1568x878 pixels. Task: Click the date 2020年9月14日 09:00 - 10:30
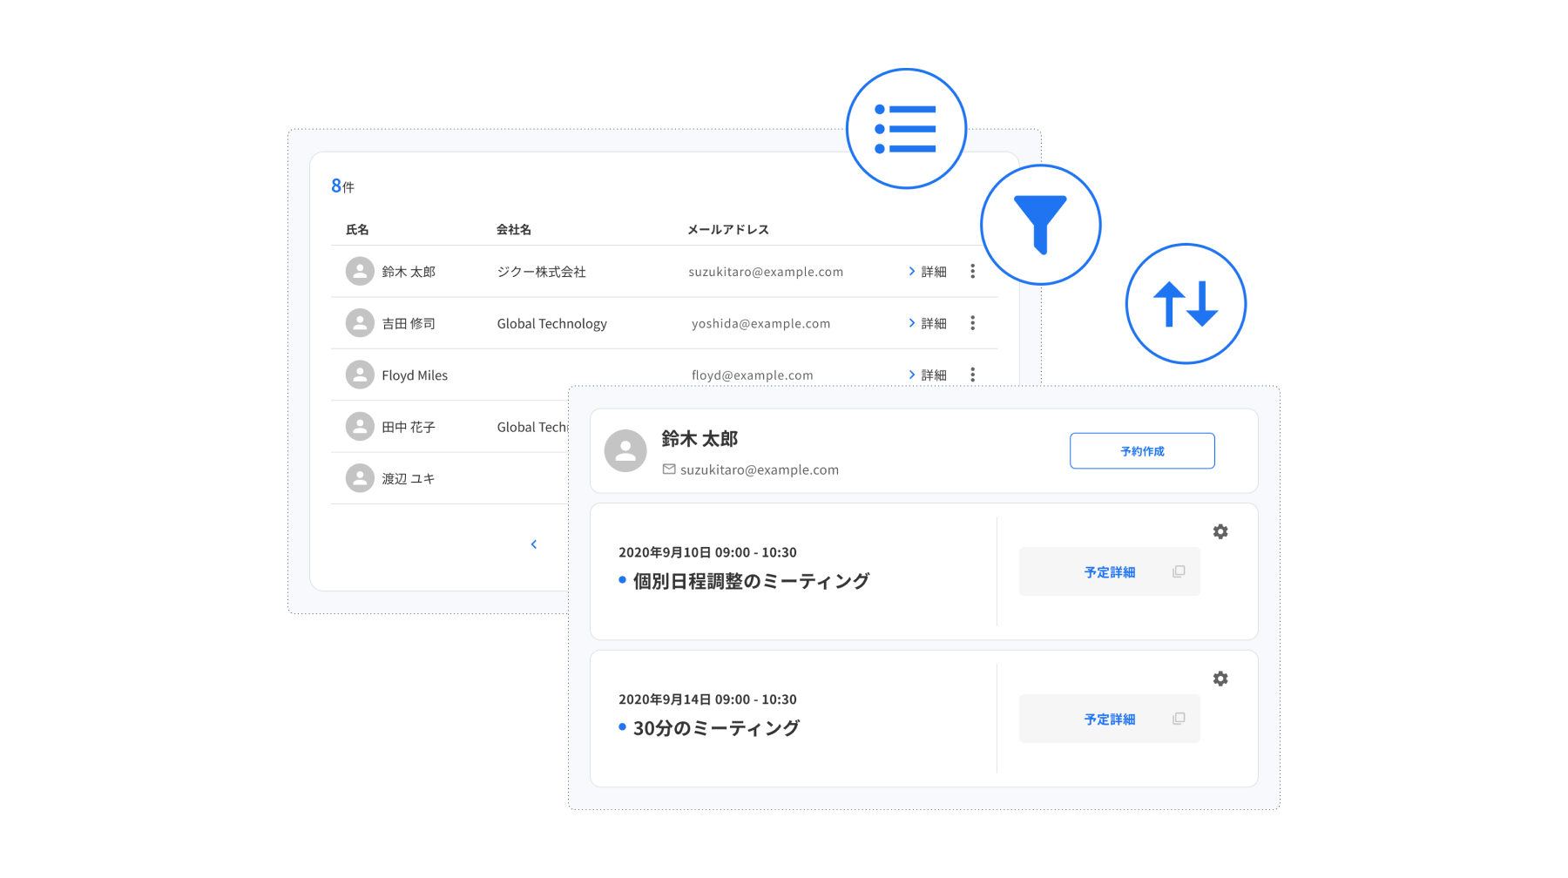tap(707, 699)
